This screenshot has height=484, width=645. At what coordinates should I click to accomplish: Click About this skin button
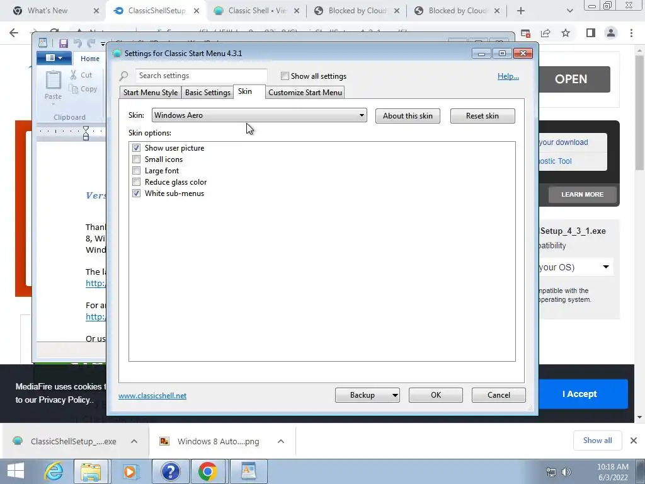408,116
